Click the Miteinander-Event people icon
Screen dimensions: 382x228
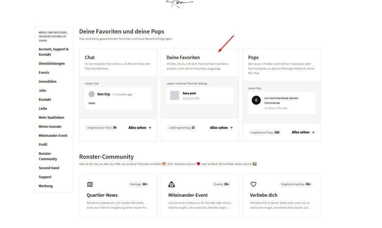pyautogui.click(x=172, y=184)
